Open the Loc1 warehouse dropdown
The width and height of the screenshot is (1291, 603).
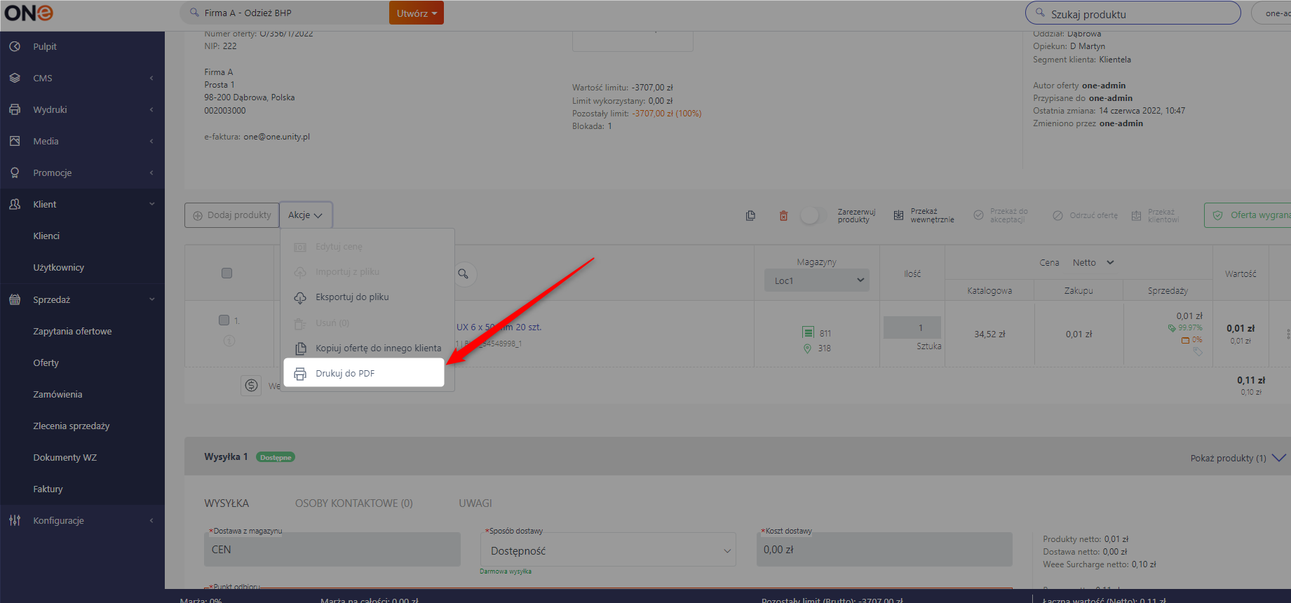(x=817, y=280)
